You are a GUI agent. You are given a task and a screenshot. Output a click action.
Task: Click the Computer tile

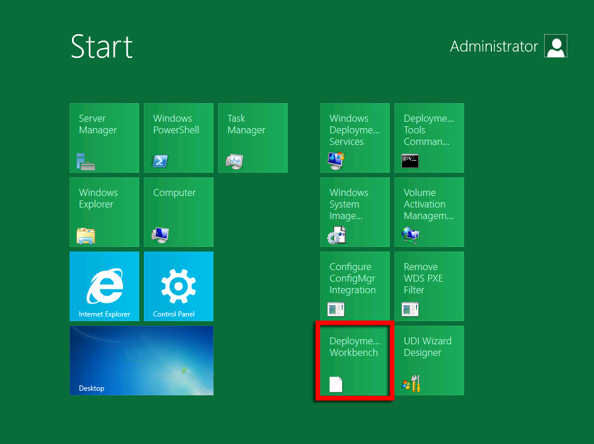[179, 212]
